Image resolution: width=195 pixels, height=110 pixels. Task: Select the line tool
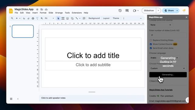pyautogui.click(x=77, y=18)
